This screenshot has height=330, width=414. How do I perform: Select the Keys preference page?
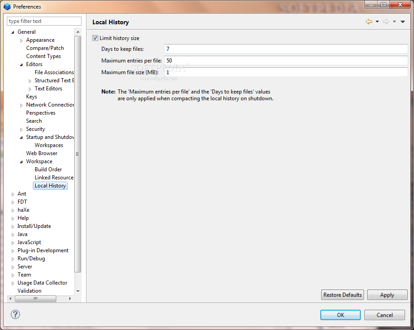pos(32,97)
